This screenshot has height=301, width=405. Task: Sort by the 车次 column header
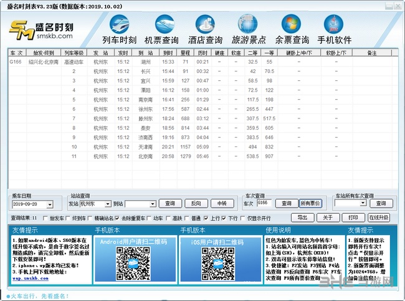(x=17, y=53)
